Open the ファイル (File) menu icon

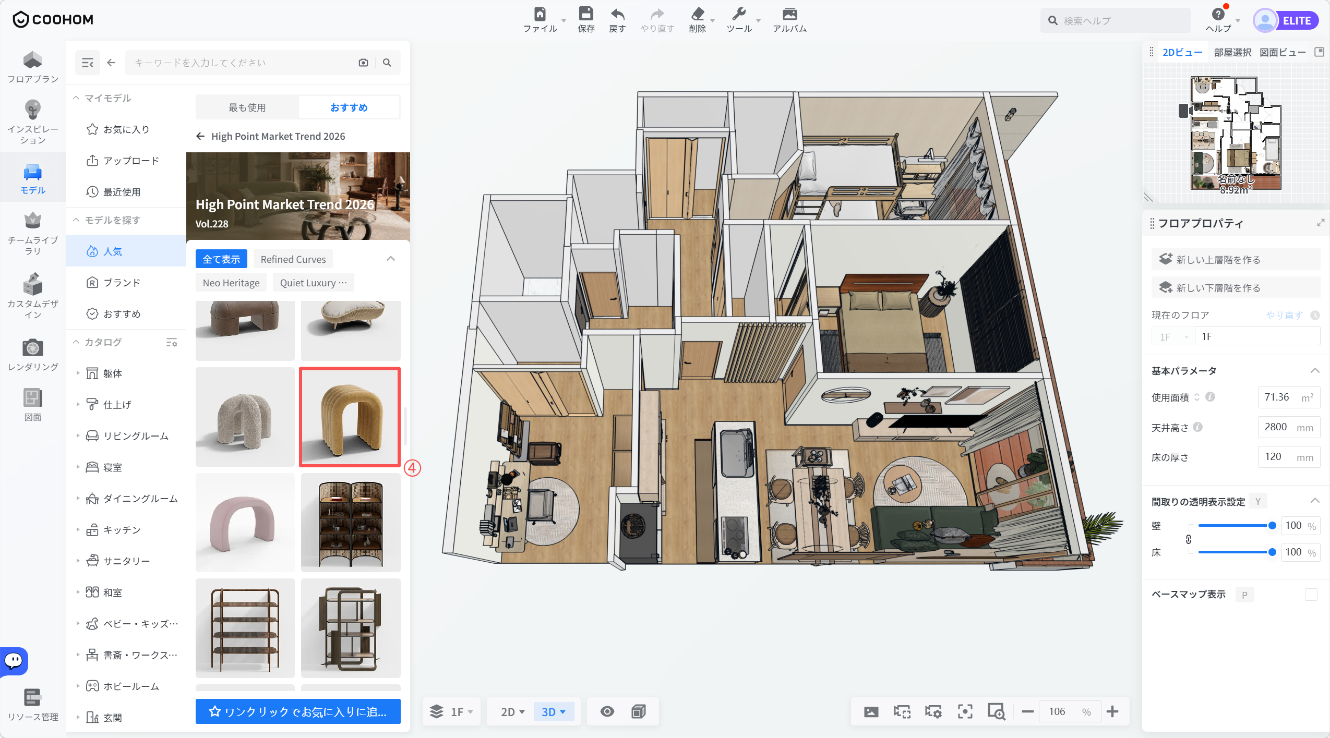click(x=540, y=15)
